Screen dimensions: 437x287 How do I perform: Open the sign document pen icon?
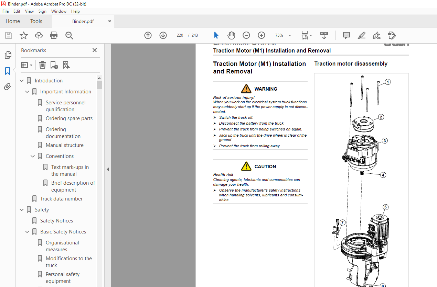376,35
